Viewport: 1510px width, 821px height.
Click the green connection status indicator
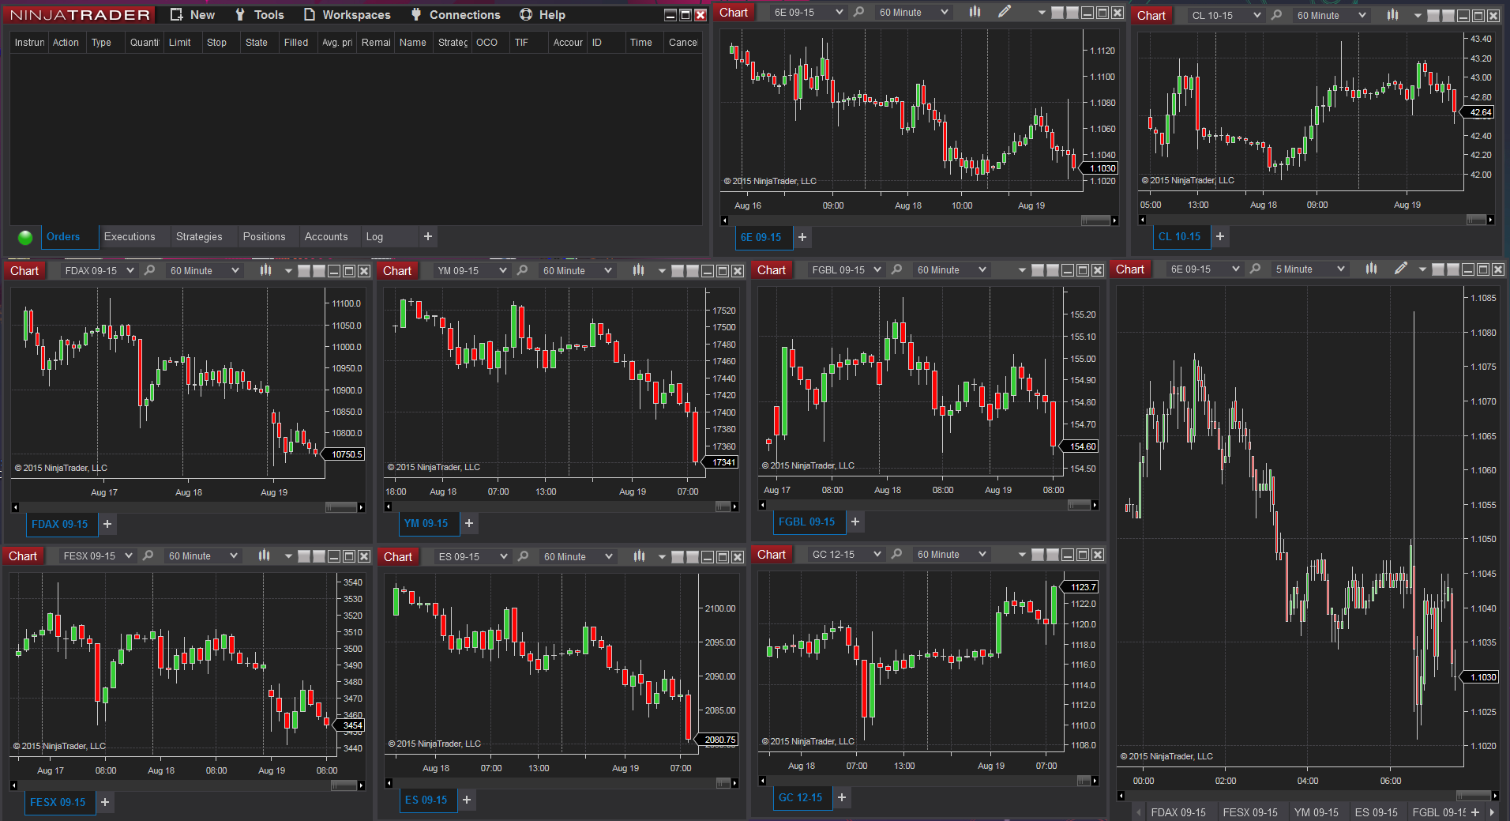pos(25,237)
